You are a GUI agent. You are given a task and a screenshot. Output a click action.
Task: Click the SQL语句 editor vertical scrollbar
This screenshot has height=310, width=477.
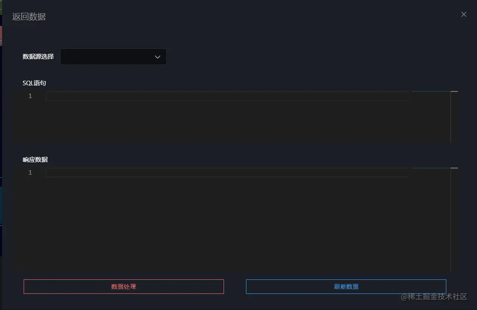[x=454, y=117]
